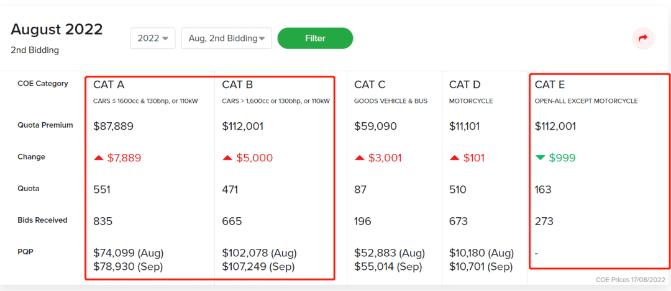Open the 2022 year dropdown
Screen dimensions: 671x291
(x=152, y=38)
